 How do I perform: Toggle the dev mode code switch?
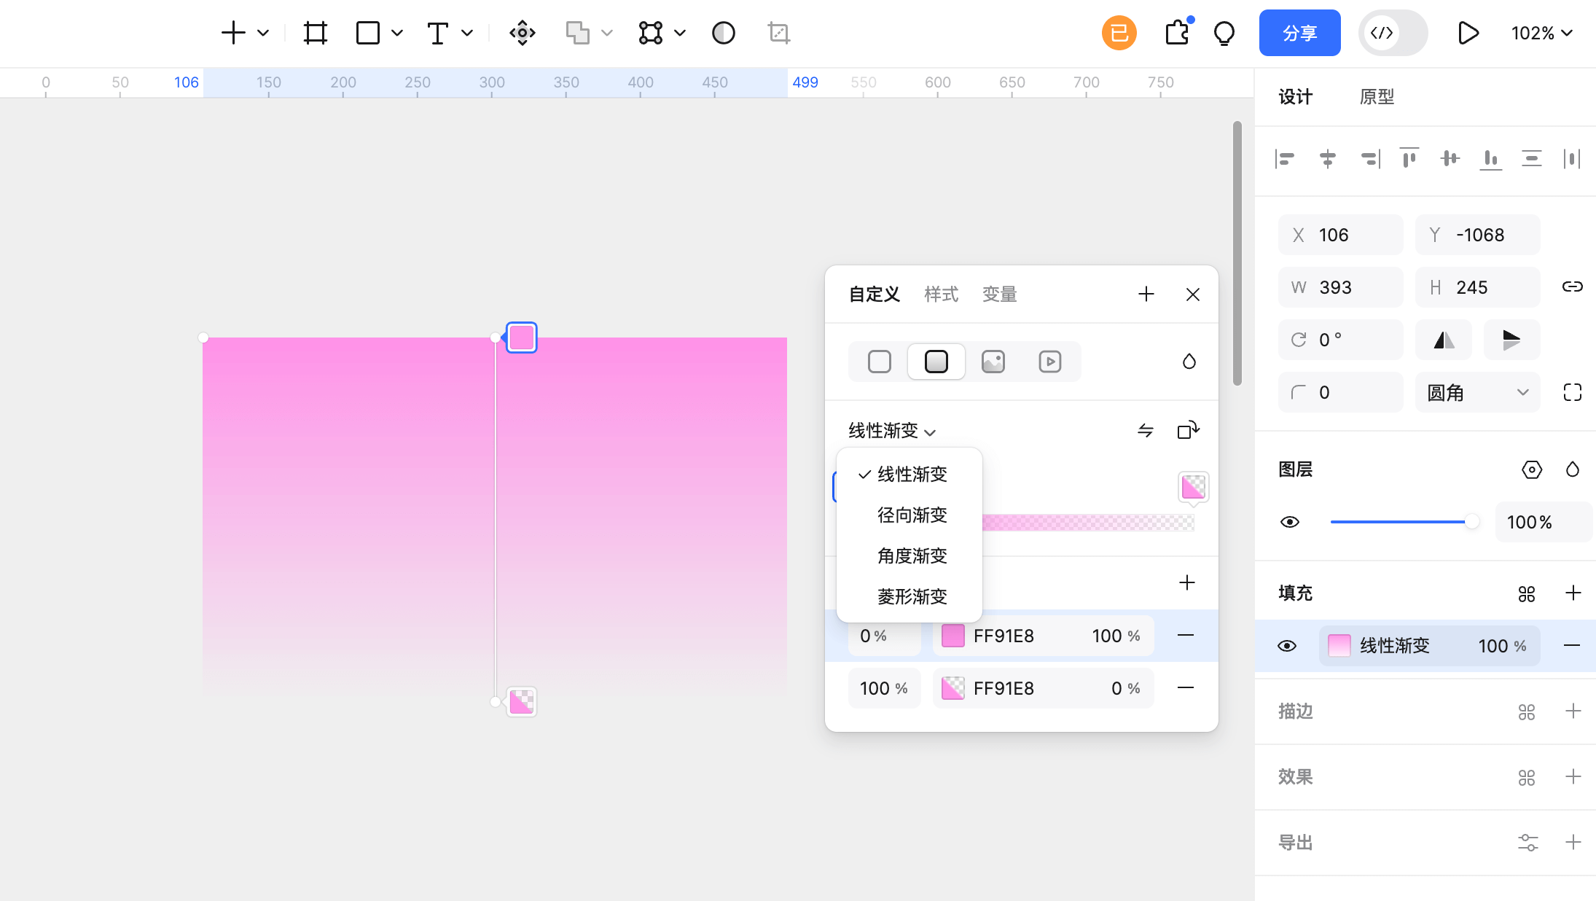pyautogui.click(x=1393, y=33)
